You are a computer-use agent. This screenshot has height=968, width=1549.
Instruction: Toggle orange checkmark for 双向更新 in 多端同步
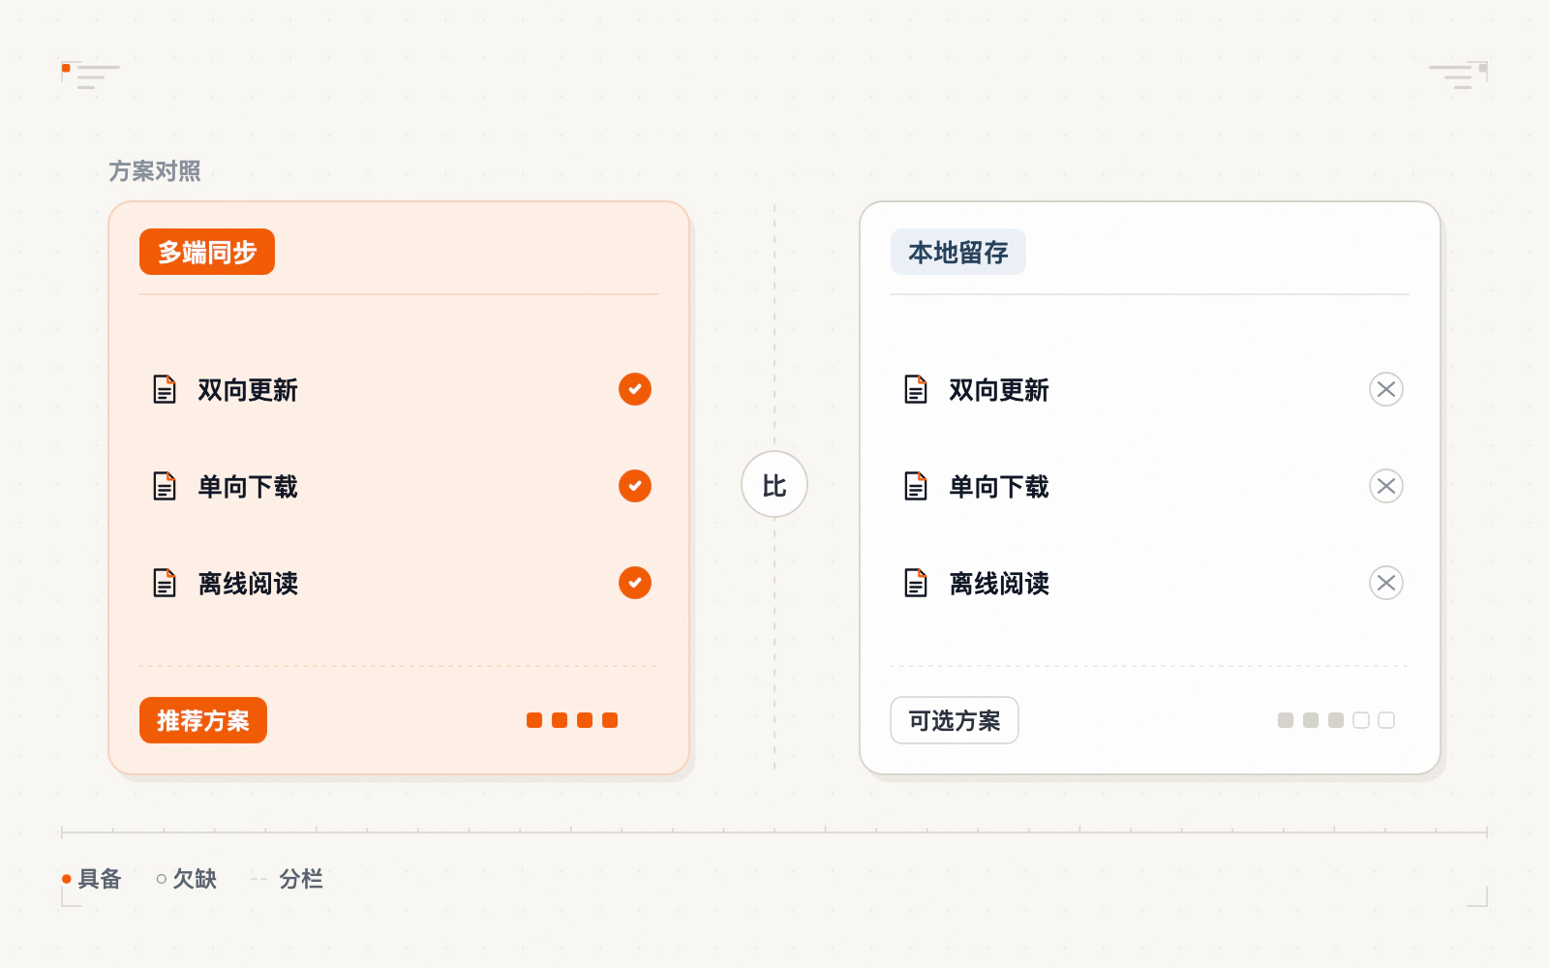click(635, 389)
